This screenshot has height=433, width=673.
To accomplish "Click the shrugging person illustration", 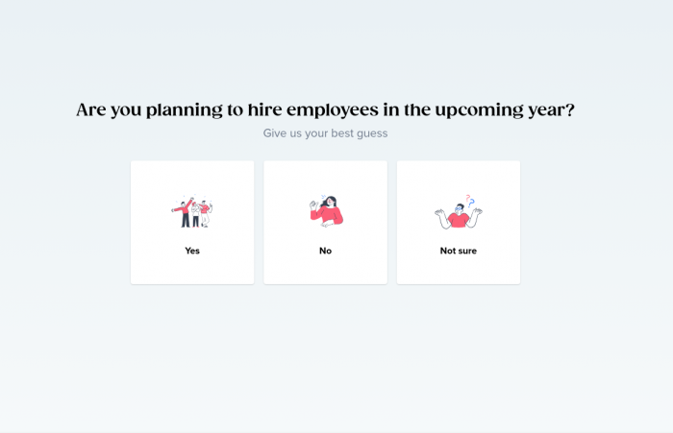I will tap(459, 212).
